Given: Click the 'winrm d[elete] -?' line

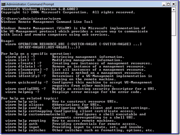Looking at the screenshot, I should tap(75, 66).
